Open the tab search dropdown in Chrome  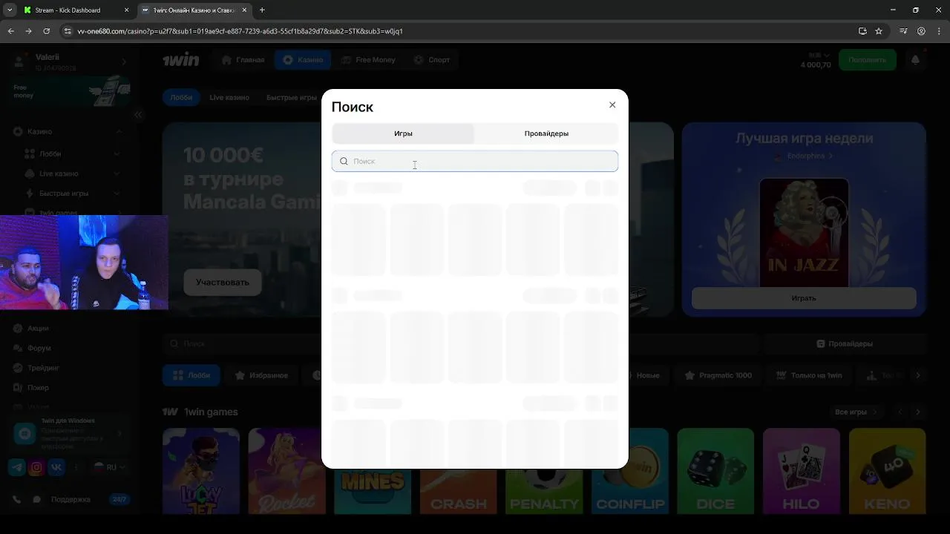10,10
